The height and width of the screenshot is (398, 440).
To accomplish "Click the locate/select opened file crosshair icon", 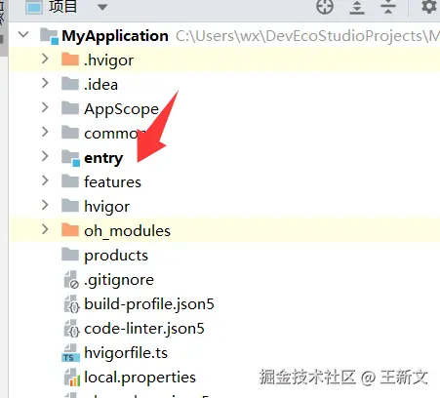I will 325,6.
